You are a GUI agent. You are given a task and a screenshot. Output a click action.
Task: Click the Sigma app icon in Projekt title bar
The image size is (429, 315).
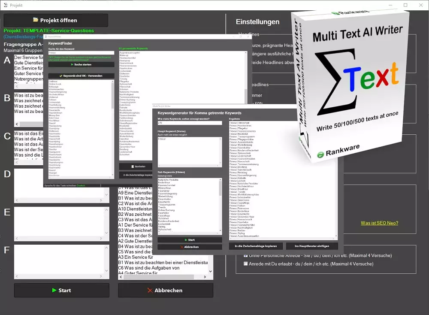(x=6, y=5)
